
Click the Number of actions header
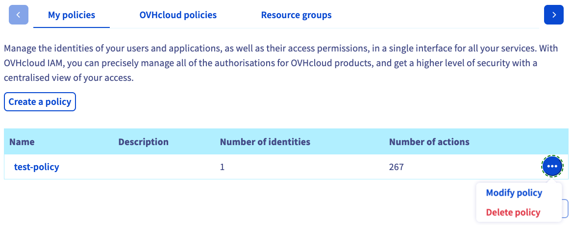point(429,142)
